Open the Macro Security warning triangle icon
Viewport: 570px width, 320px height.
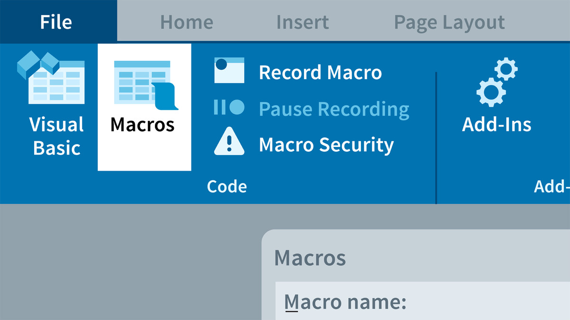point(229,141)
